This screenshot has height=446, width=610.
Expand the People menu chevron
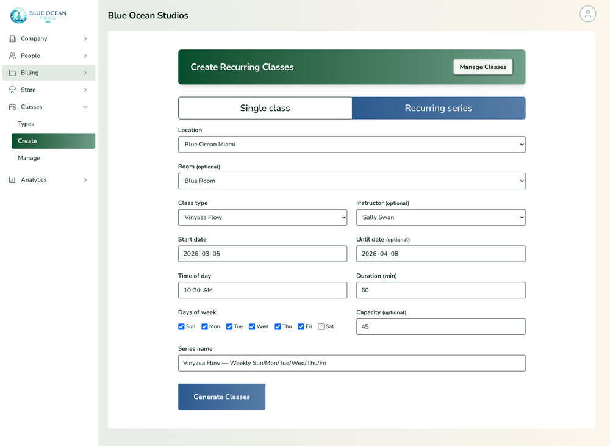[85, 56]
